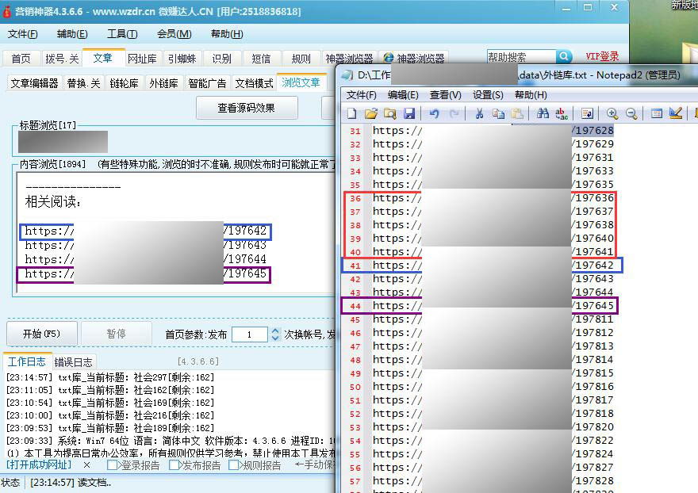
Task: Click the Zoom in magnifier icon
Action: click(612, 113)
